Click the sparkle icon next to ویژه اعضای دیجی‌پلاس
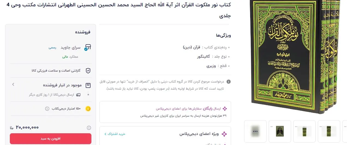Image resolution: width=347 pixels, height=145 pixels. point(224,134)
